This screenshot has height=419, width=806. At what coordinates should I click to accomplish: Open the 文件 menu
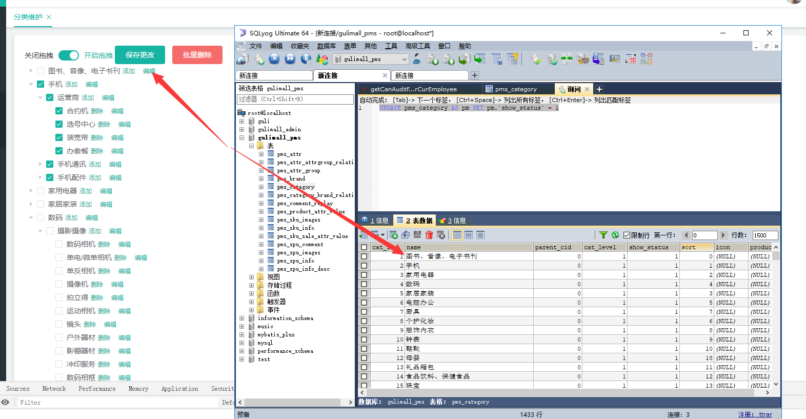[x=256, y=46]
